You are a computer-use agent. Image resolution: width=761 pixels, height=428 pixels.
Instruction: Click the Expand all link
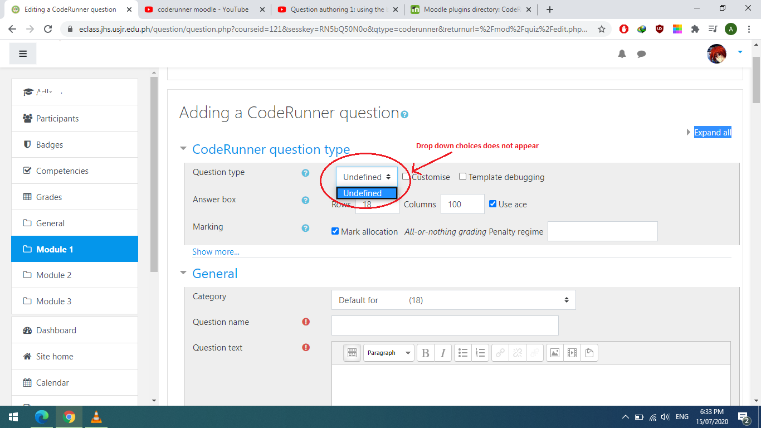coord(712,133)
